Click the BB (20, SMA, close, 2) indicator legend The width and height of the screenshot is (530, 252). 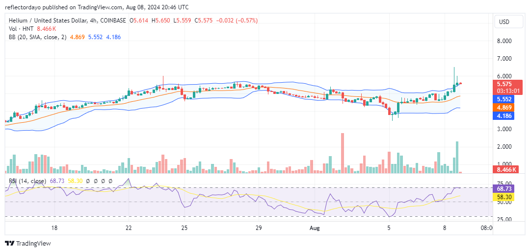[x=37, y=37]
